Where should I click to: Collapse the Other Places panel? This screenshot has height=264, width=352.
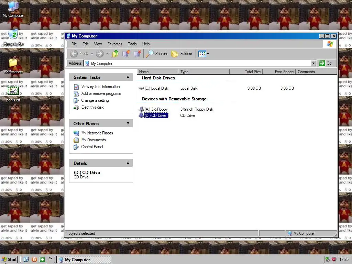tap(128, 123)
